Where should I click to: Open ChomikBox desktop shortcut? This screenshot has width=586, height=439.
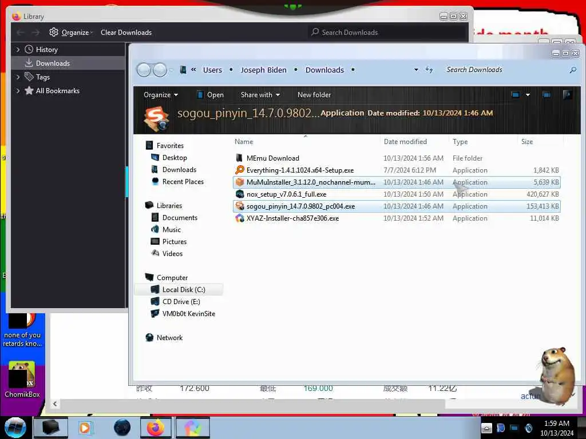(x=22, y=379)
